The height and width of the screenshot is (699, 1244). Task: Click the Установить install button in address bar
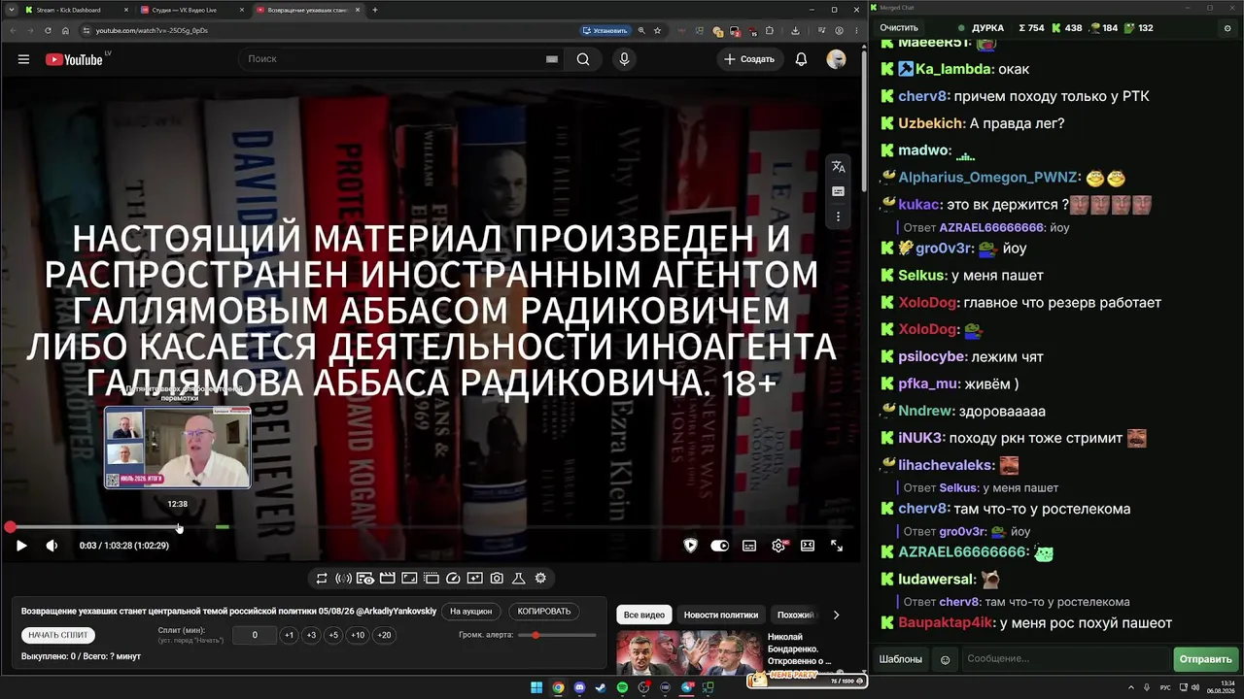[605, 30]
